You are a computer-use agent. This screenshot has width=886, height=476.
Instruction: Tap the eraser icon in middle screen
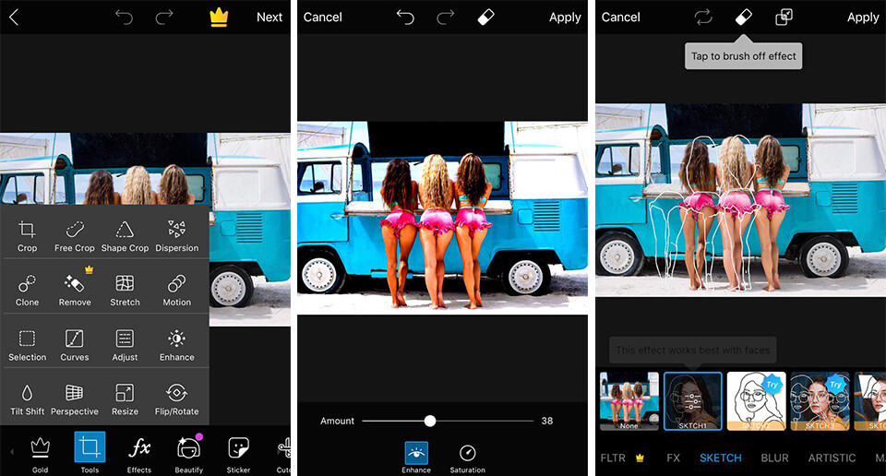pyautogui.click(x=486, y=17)
